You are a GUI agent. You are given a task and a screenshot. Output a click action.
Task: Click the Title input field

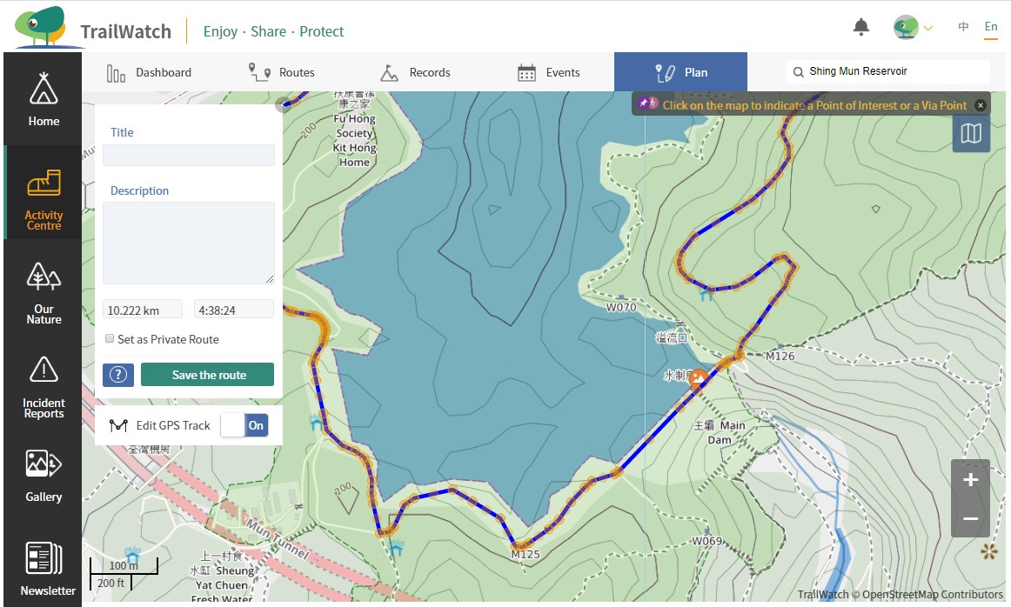(189, 156)
